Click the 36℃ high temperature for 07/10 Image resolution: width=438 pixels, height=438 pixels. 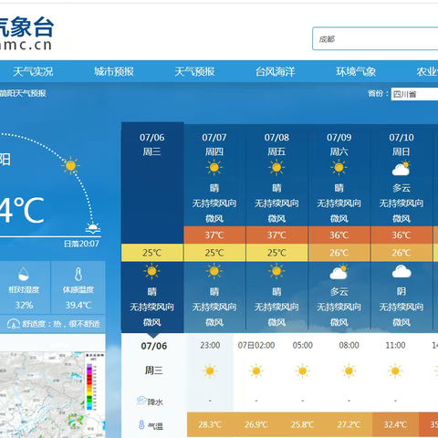(x=401, y=235)
